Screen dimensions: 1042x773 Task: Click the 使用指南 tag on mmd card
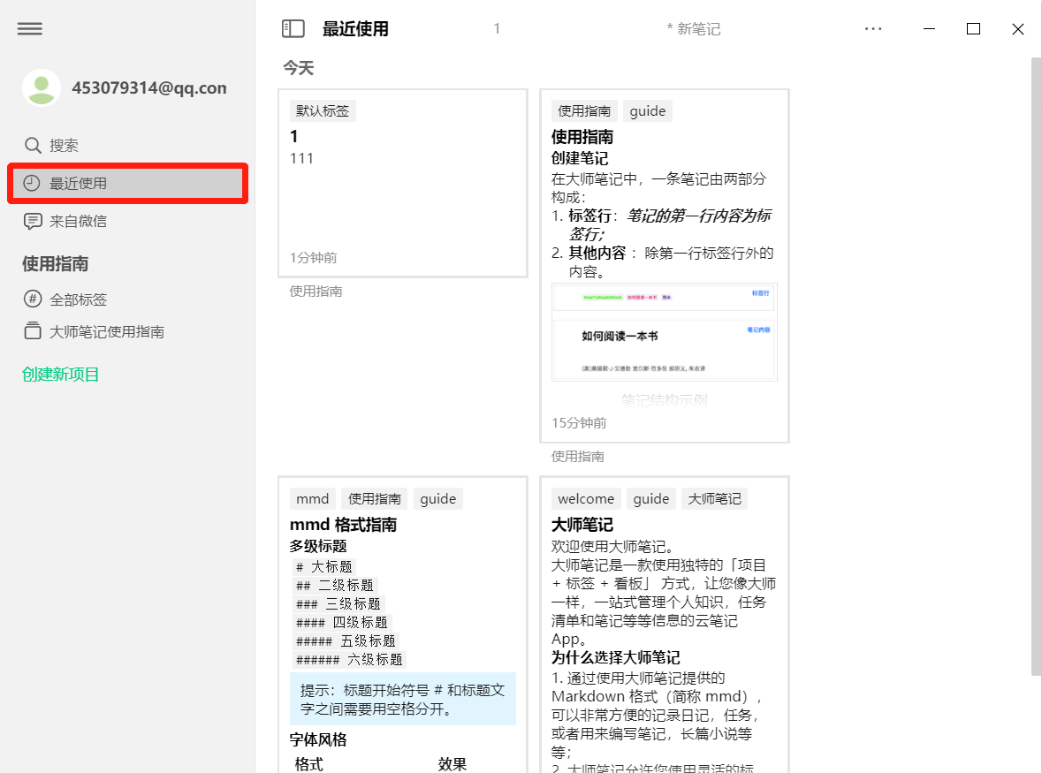pos(375,499)
